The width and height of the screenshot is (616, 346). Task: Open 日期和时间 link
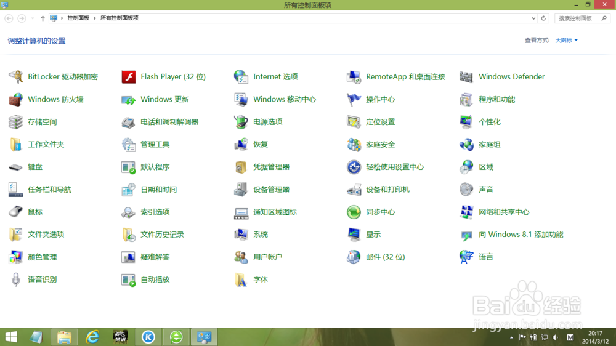click(x=159, y=189)
